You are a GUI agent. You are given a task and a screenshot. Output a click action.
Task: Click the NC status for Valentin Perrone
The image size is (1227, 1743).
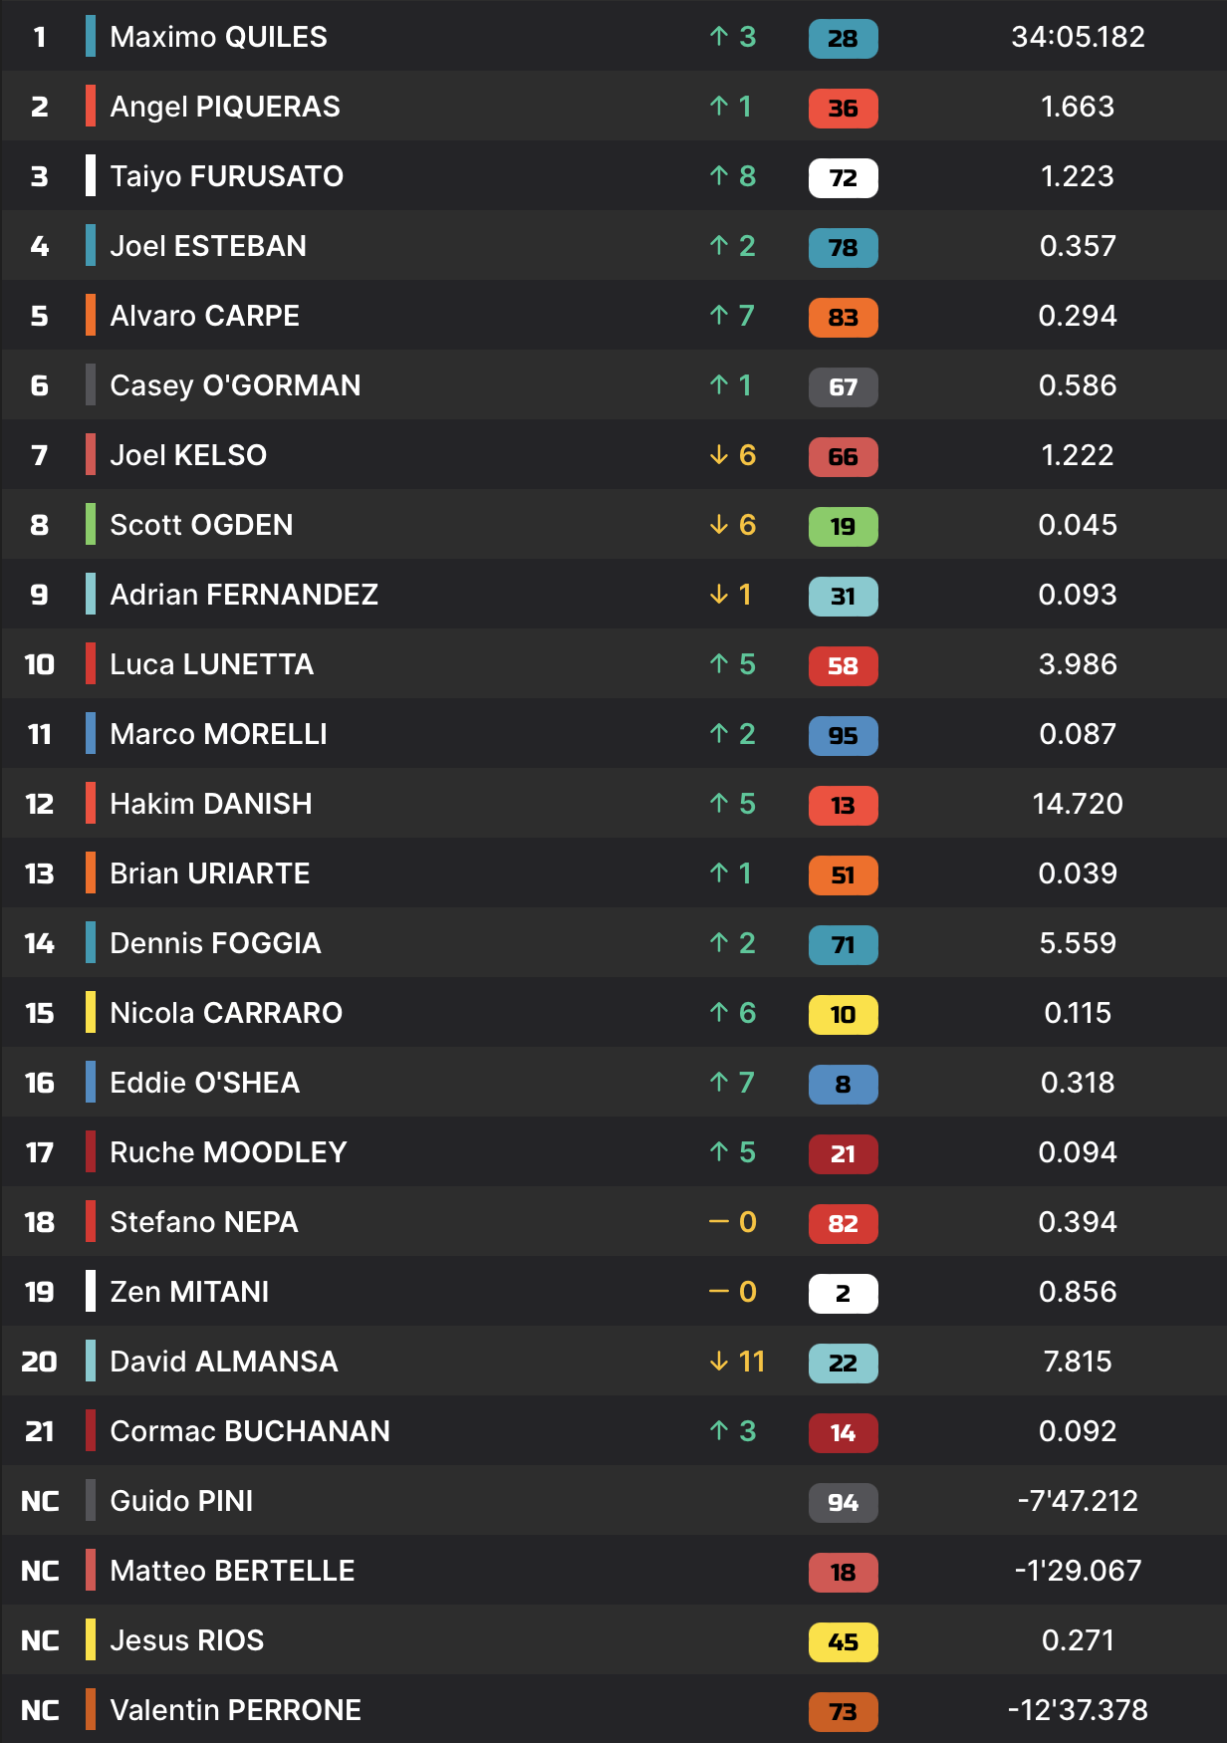40,1710
